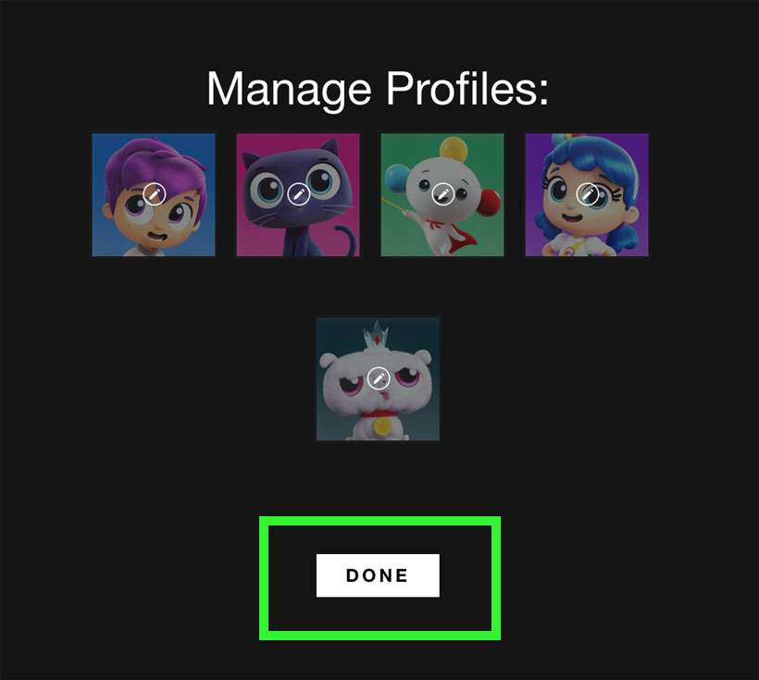Click the DONE button
759x680 pixels.
coord(378,575)
